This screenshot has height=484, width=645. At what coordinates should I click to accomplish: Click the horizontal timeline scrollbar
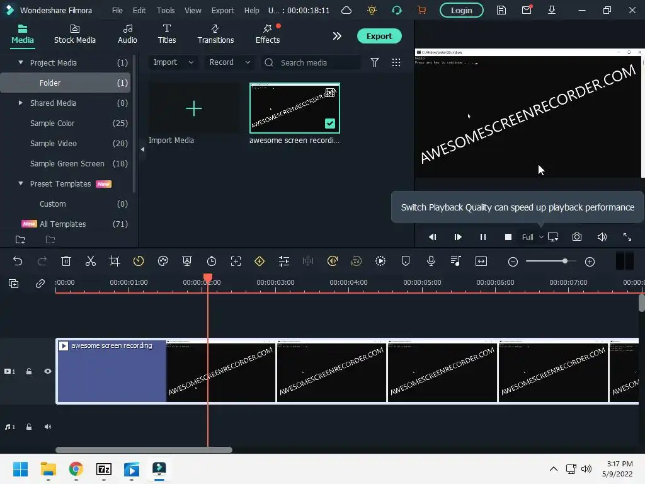144,450
